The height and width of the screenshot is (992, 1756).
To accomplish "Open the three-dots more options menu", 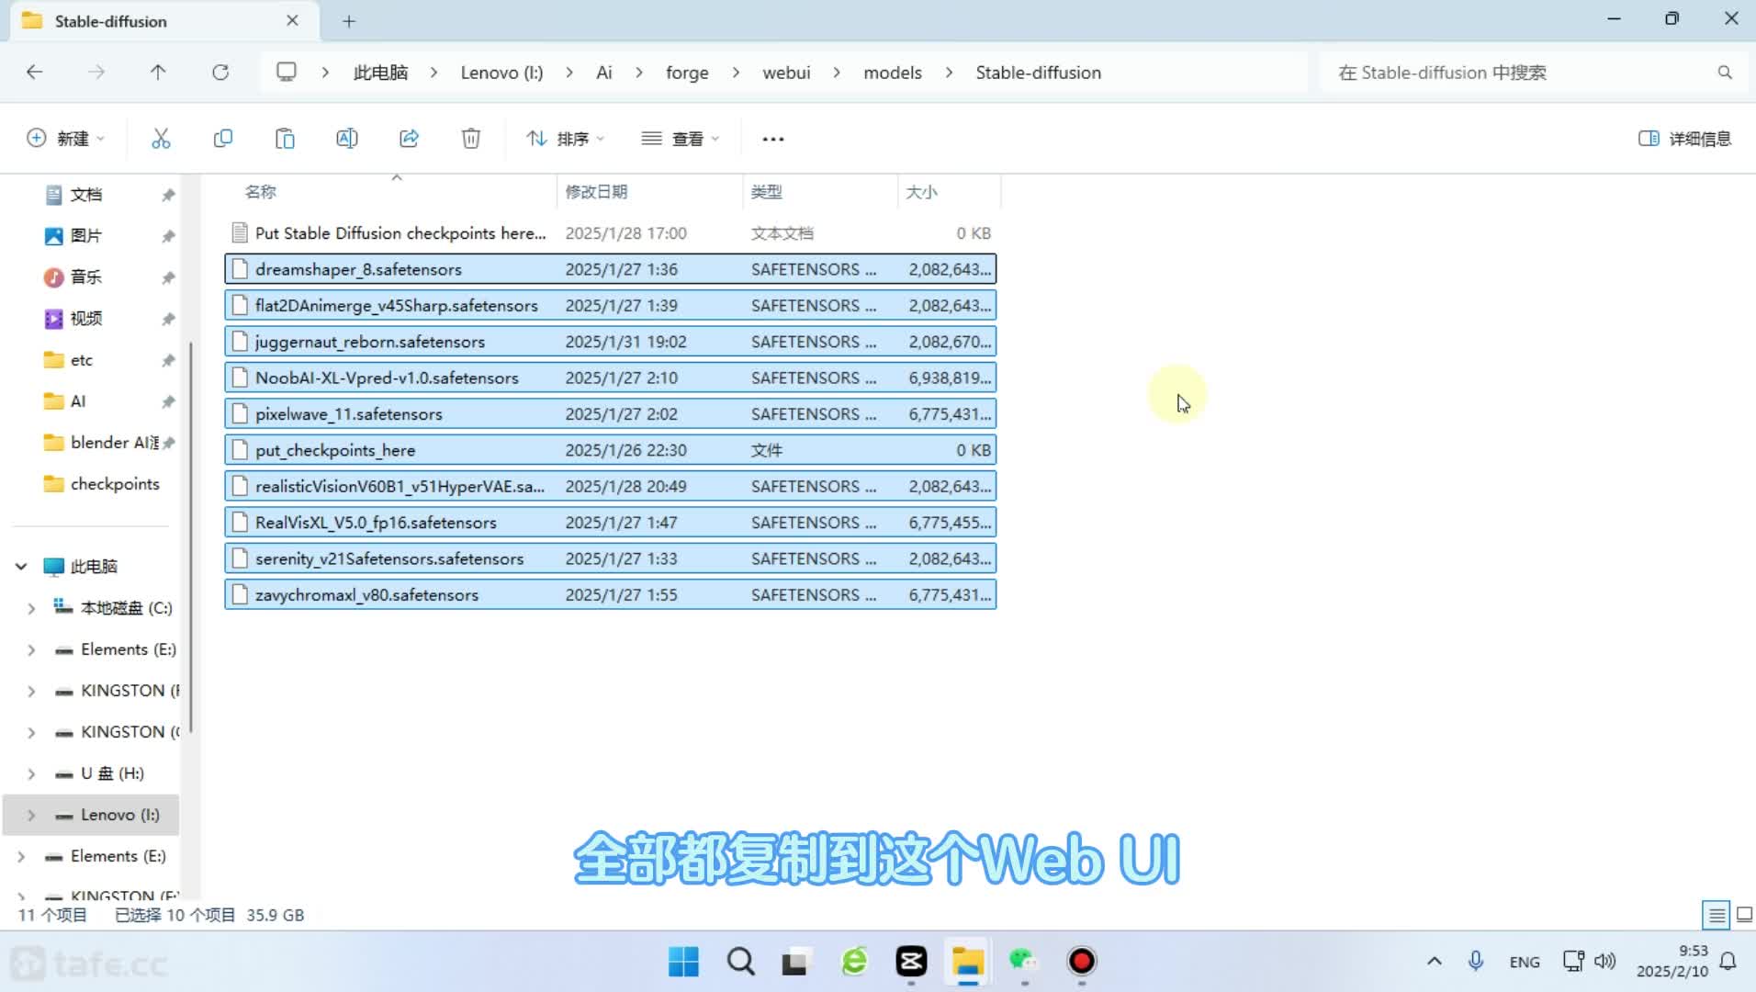I will (772, 139).
